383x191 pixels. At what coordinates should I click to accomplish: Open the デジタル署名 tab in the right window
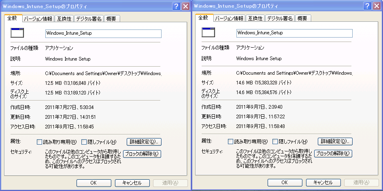pos(280,19)
